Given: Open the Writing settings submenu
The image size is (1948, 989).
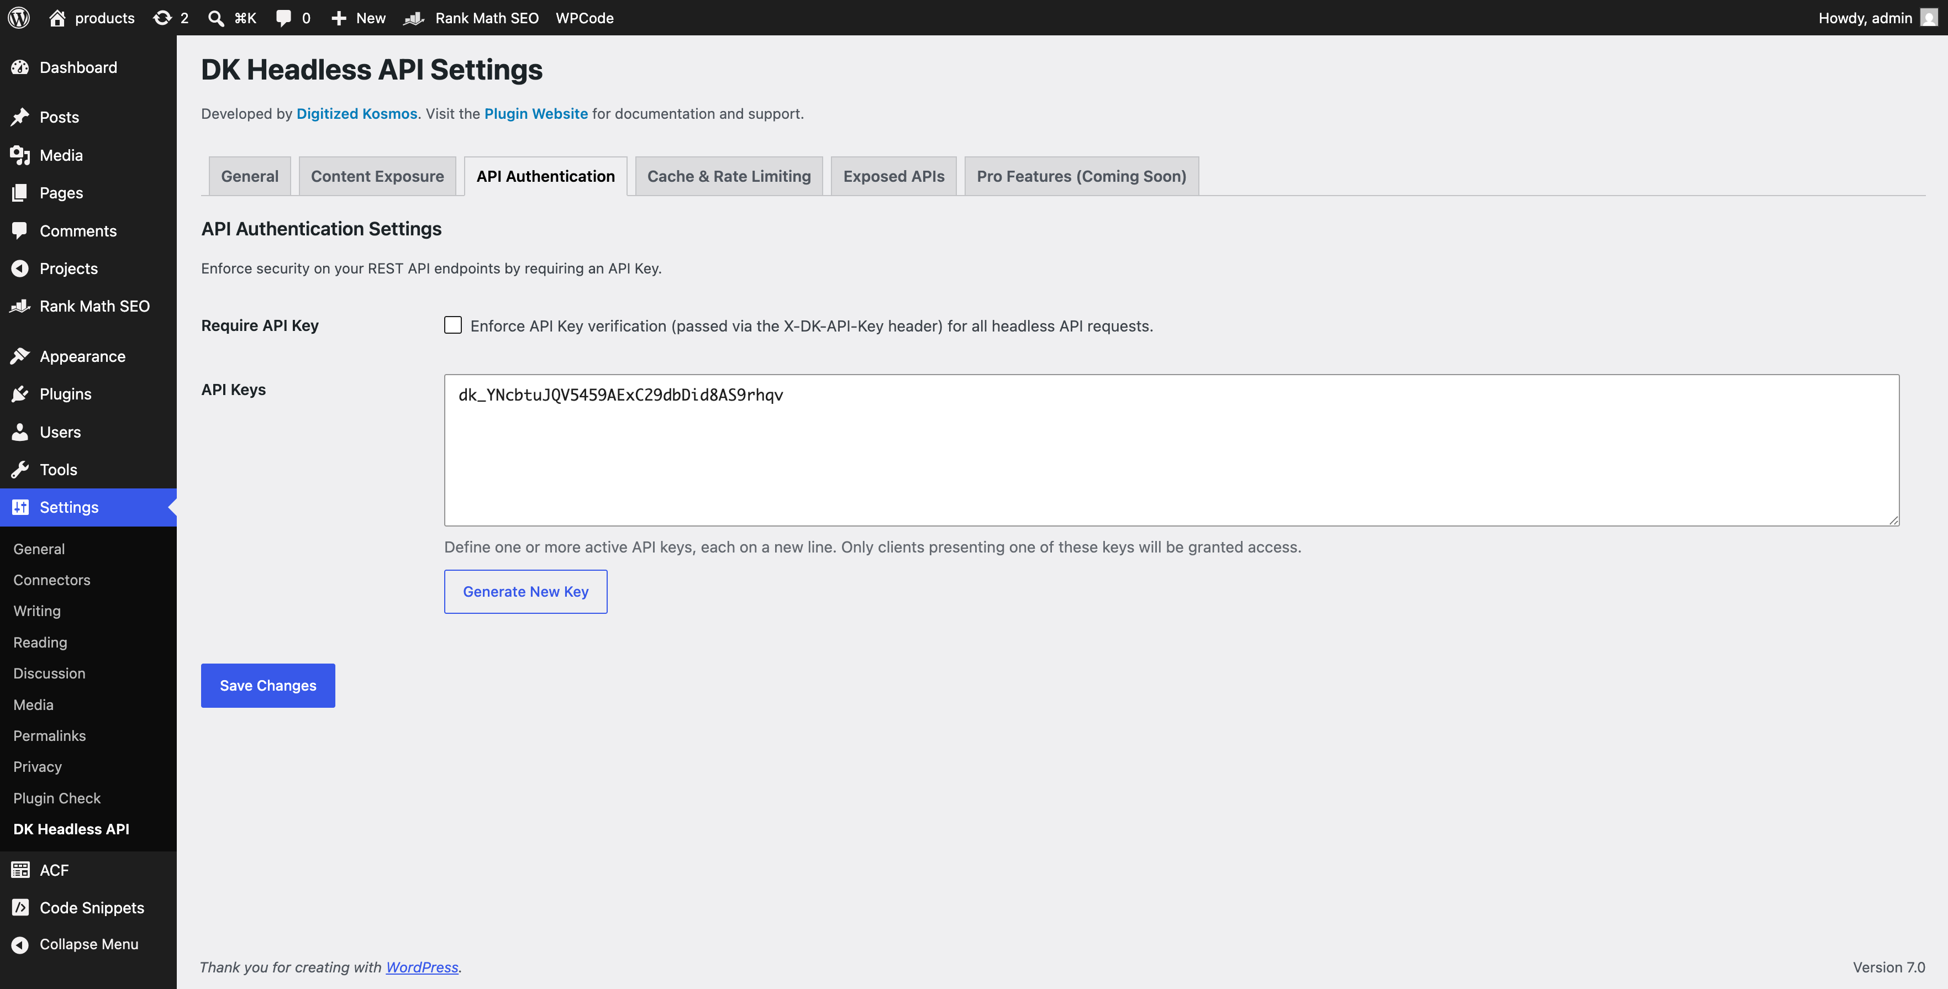Looking at the screenshot, I should point(37,611).
